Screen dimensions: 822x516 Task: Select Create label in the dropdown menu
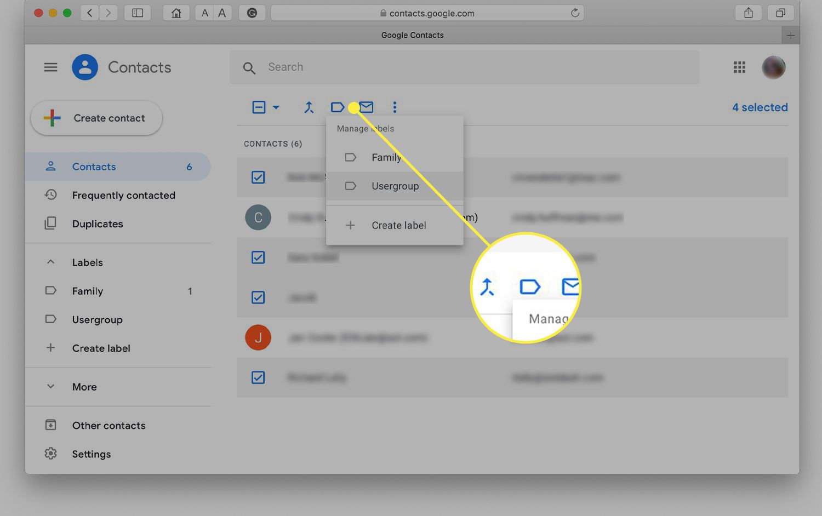click(x=395, y=225)
